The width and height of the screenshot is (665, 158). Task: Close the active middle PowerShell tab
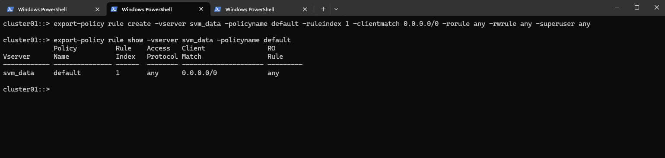pyautogui.click(x=201, y=9)
